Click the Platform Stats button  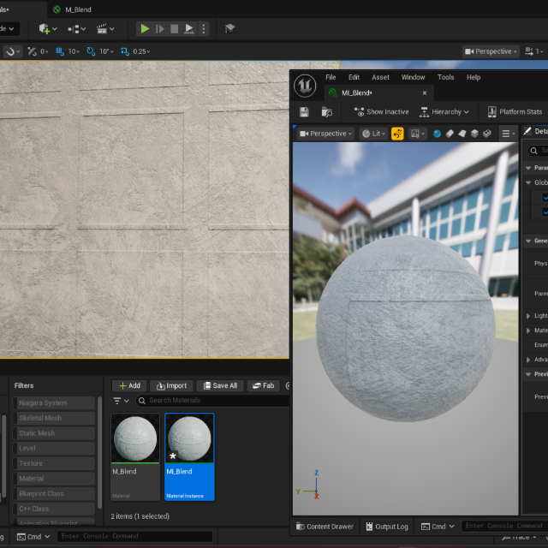515,112
